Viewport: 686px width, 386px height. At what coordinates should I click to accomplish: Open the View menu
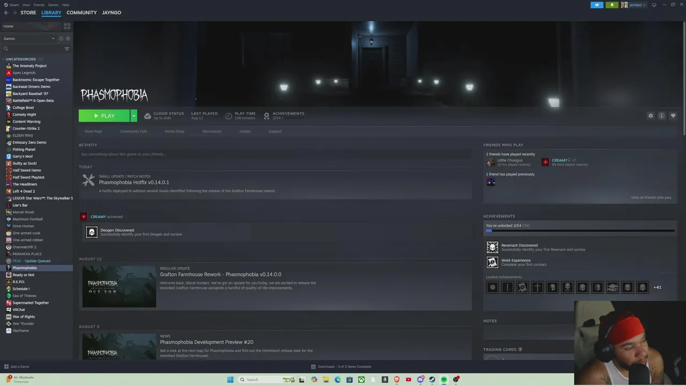pos(26,5)
